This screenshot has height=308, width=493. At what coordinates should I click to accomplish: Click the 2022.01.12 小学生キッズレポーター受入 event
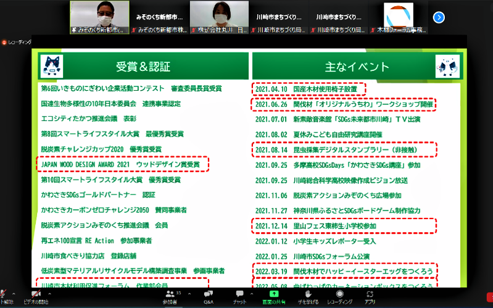(x=316, y=241)
